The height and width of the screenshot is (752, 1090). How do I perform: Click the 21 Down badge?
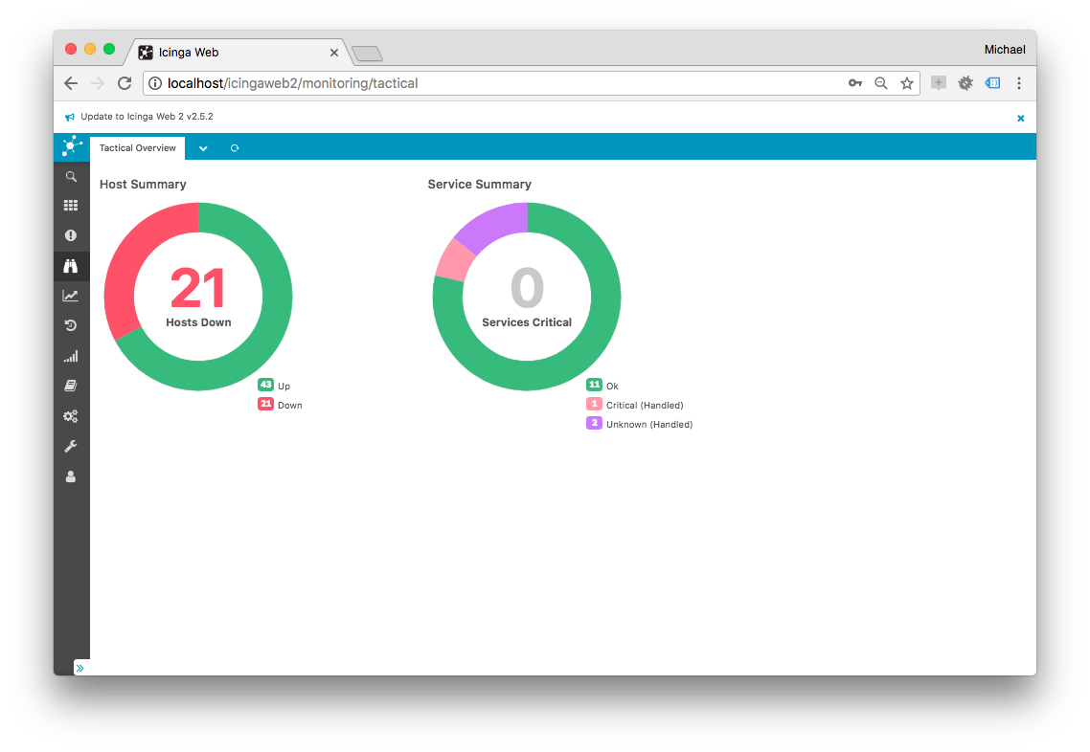(x=265, y=404)
